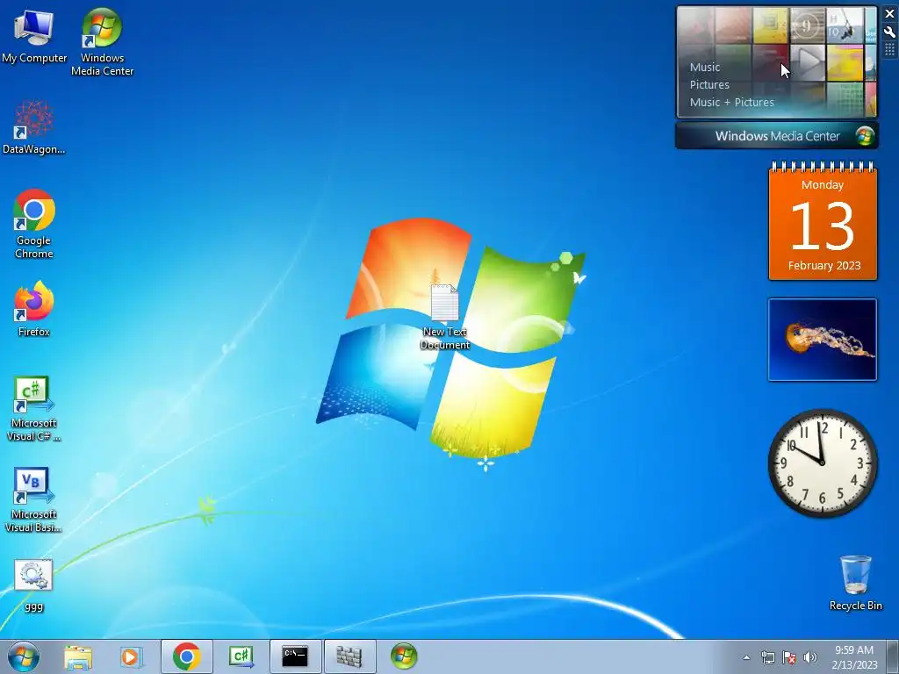Choose Music + Pictures in the gadget
Image resolution: width=899 pixels, height=674 pixels.
731,102
